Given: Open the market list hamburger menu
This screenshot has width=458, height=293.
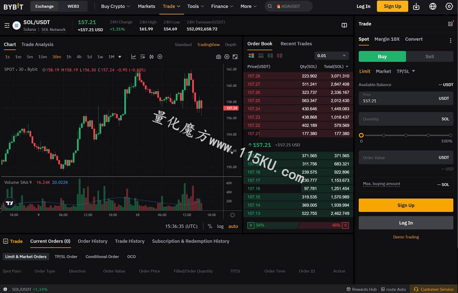Looking at the screenshot, I should coord(7,25).
